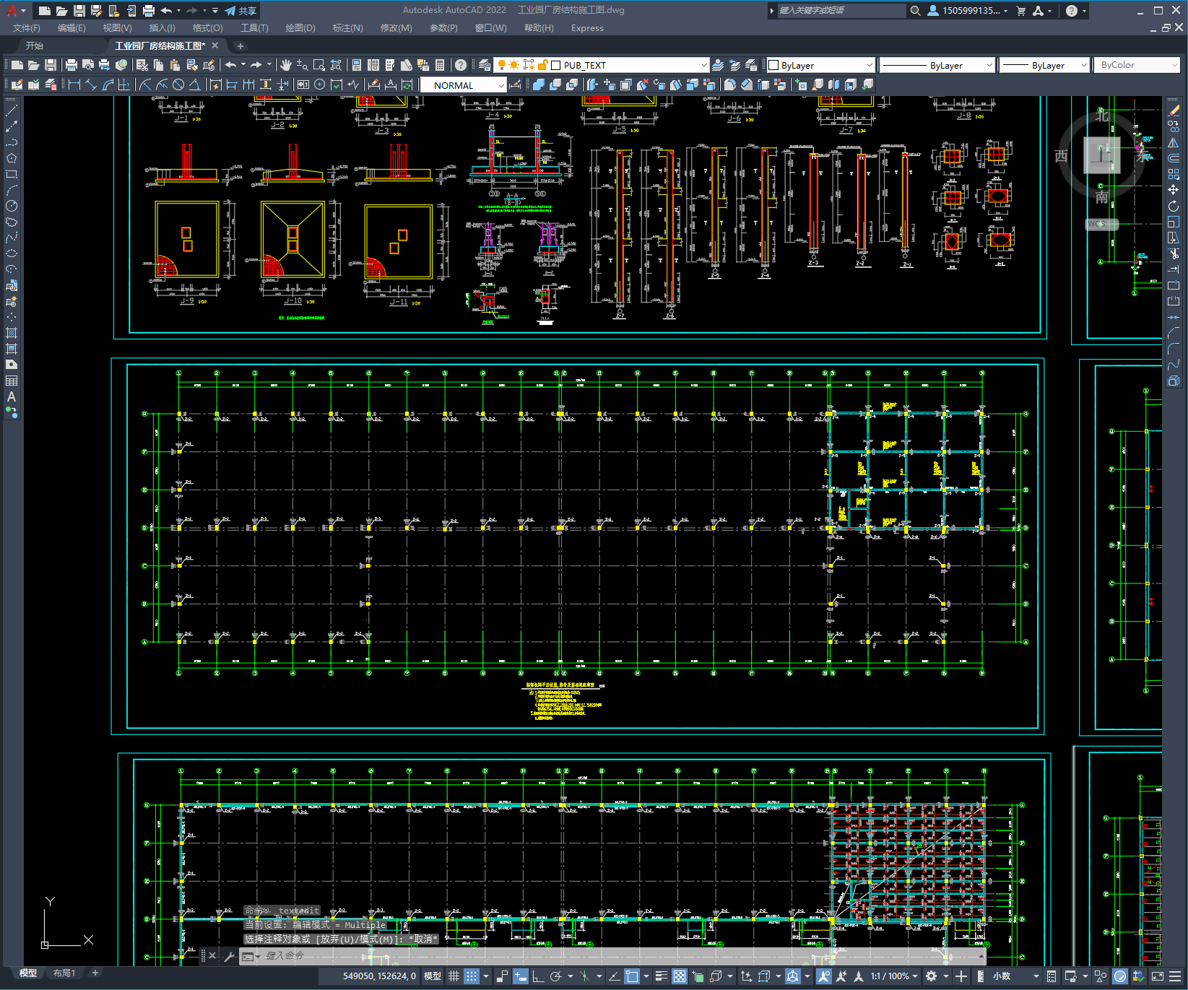Open the Express menu
The width and height of the screenshot is (1188, 990).
click(x=587, y=28)
